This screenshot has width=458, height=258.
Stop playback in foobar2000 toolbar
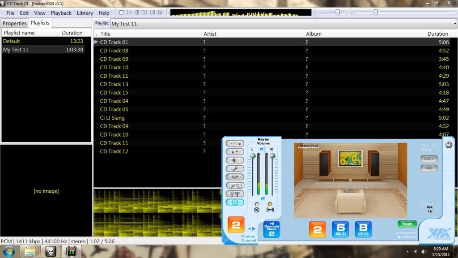(x=122, y=12)
